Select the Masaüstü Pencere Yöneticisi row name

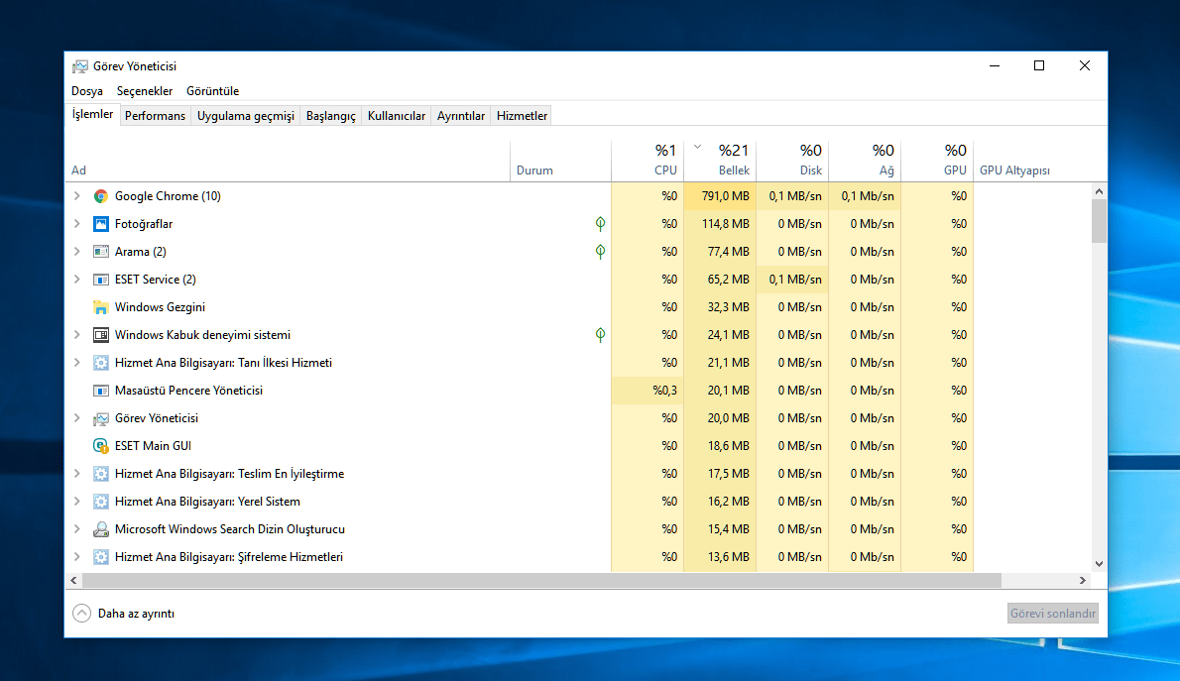coord(188,391)
